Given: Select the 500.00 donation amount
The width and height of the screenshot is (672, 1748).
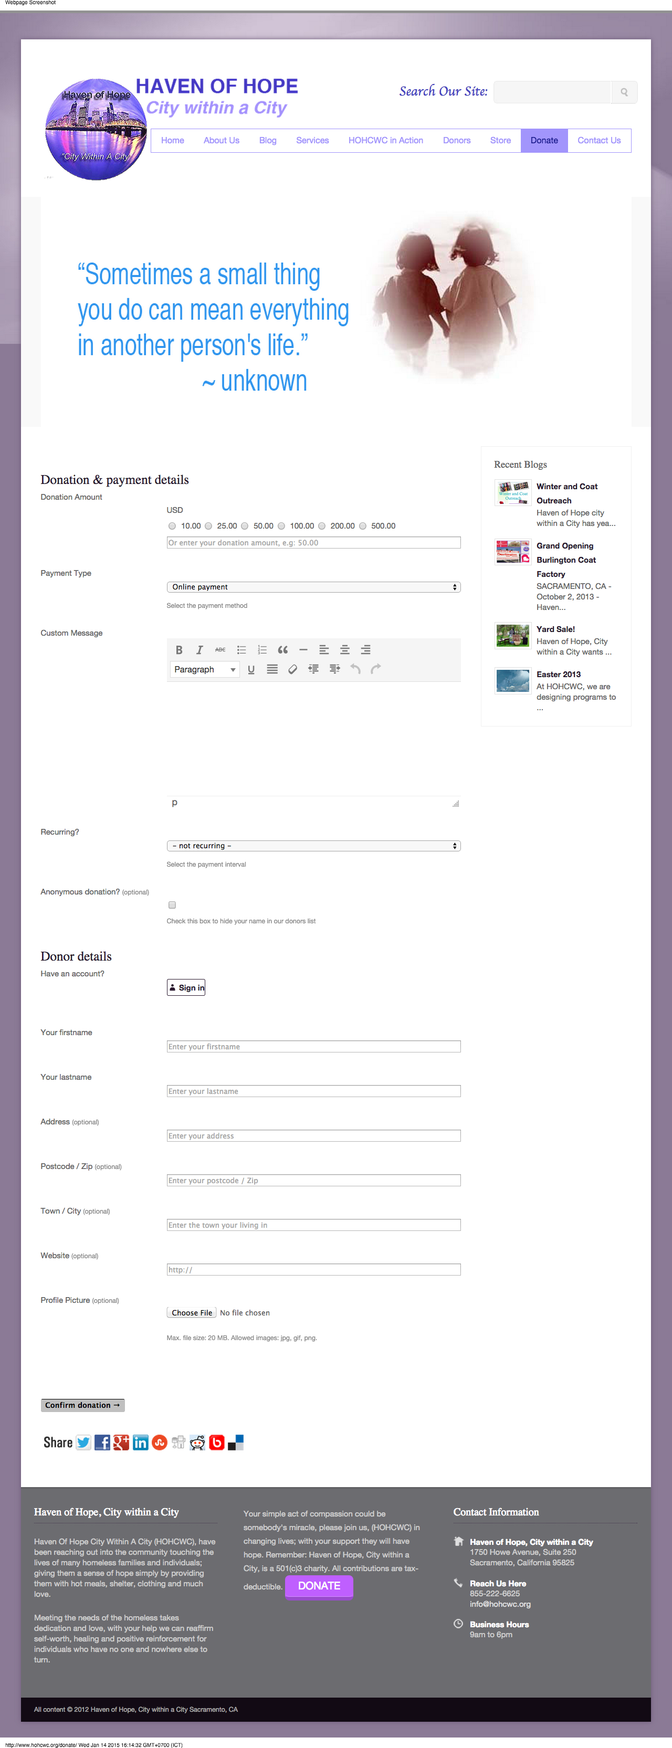Looking at the screenshot, I should [x=362, y=526].
